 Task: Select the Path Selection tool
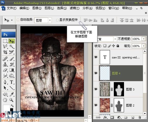coord(5,88)
